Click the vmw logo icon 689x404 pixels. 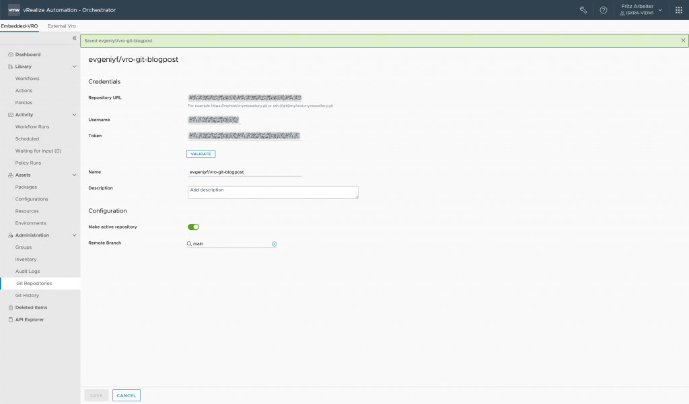pos(14,9)
